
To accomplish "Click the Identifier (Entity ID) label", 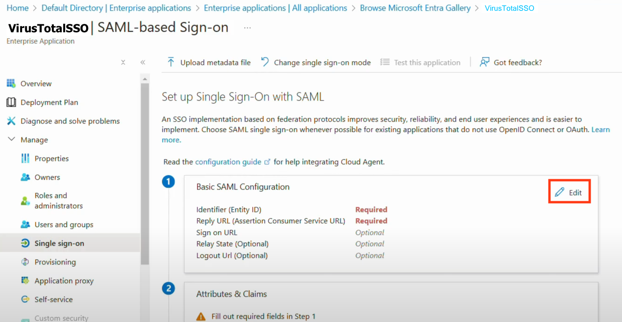I will [x=229, y=209].
